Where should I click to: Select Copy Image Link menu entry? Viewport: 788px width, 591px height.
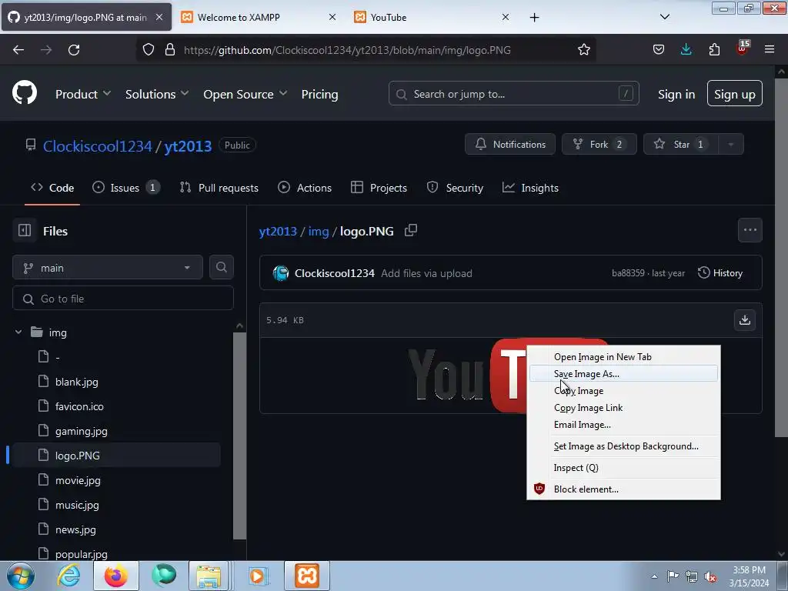(623, 408)
